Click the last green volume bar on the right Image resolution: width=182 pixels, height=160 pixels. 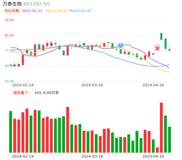[170, 139]
